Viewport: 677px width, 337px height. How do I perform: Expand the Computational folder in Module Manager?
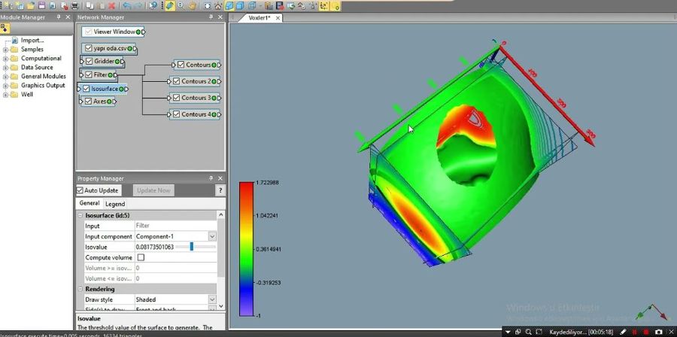5,59
